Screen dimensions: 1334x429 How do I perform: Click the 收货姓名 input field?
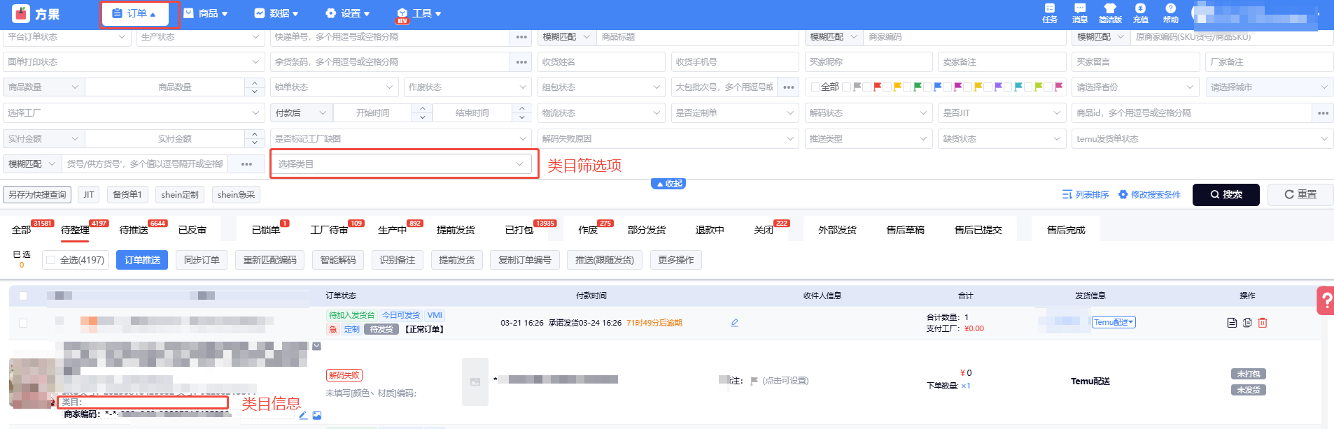(601, 62)
